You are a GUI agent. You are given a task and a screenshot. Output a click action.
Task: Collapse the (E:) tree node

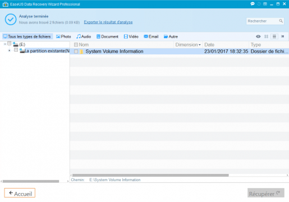(x=5, y=44)
